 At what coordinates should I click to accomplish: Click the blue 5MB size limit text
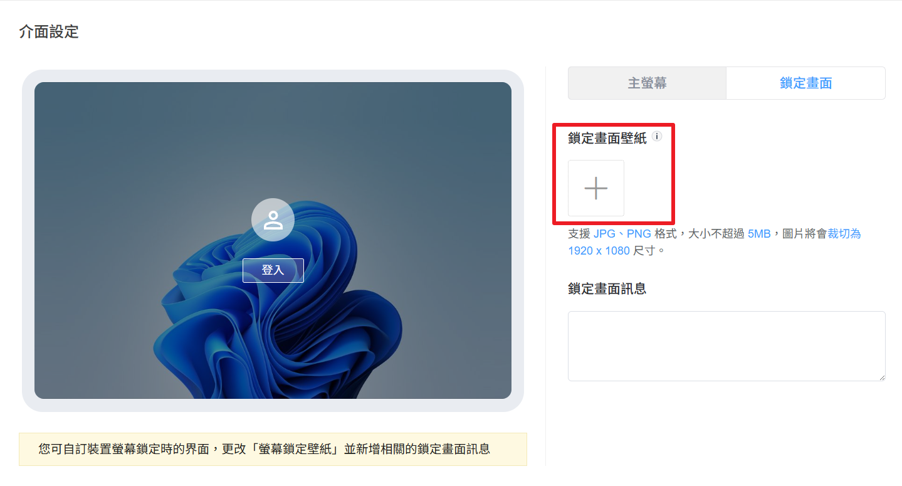(759, 234)
